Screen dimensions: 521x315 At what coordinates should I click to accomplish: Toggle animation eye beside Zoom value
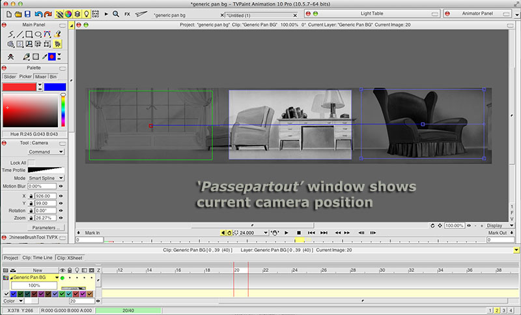pos(61,218)
